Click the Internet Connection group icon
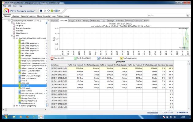The image size is (193, 122). 14,28
